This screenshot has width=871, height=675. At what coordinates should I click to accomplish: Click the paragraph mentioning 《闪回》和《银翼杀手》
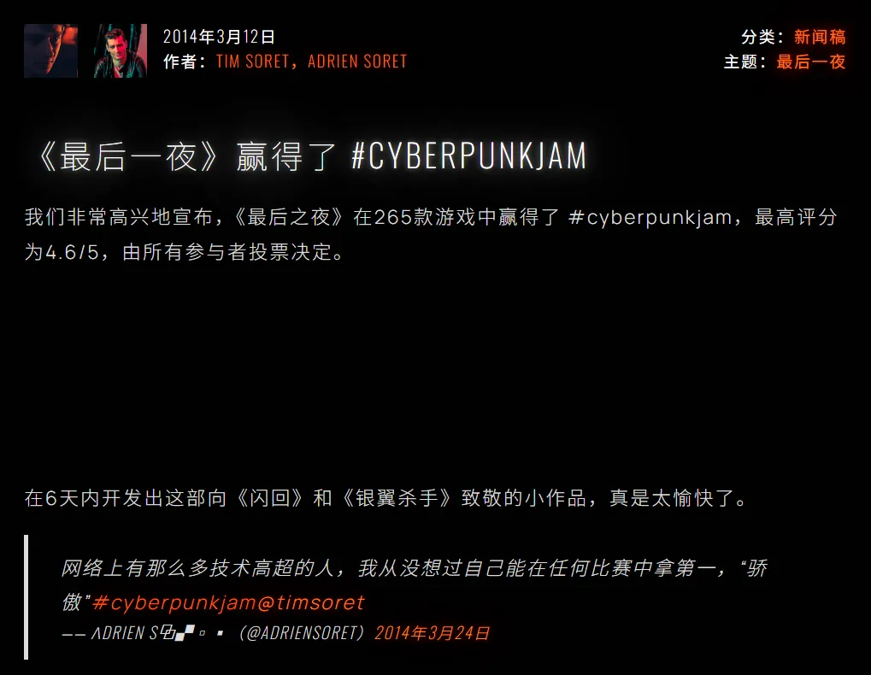point(386,498)
